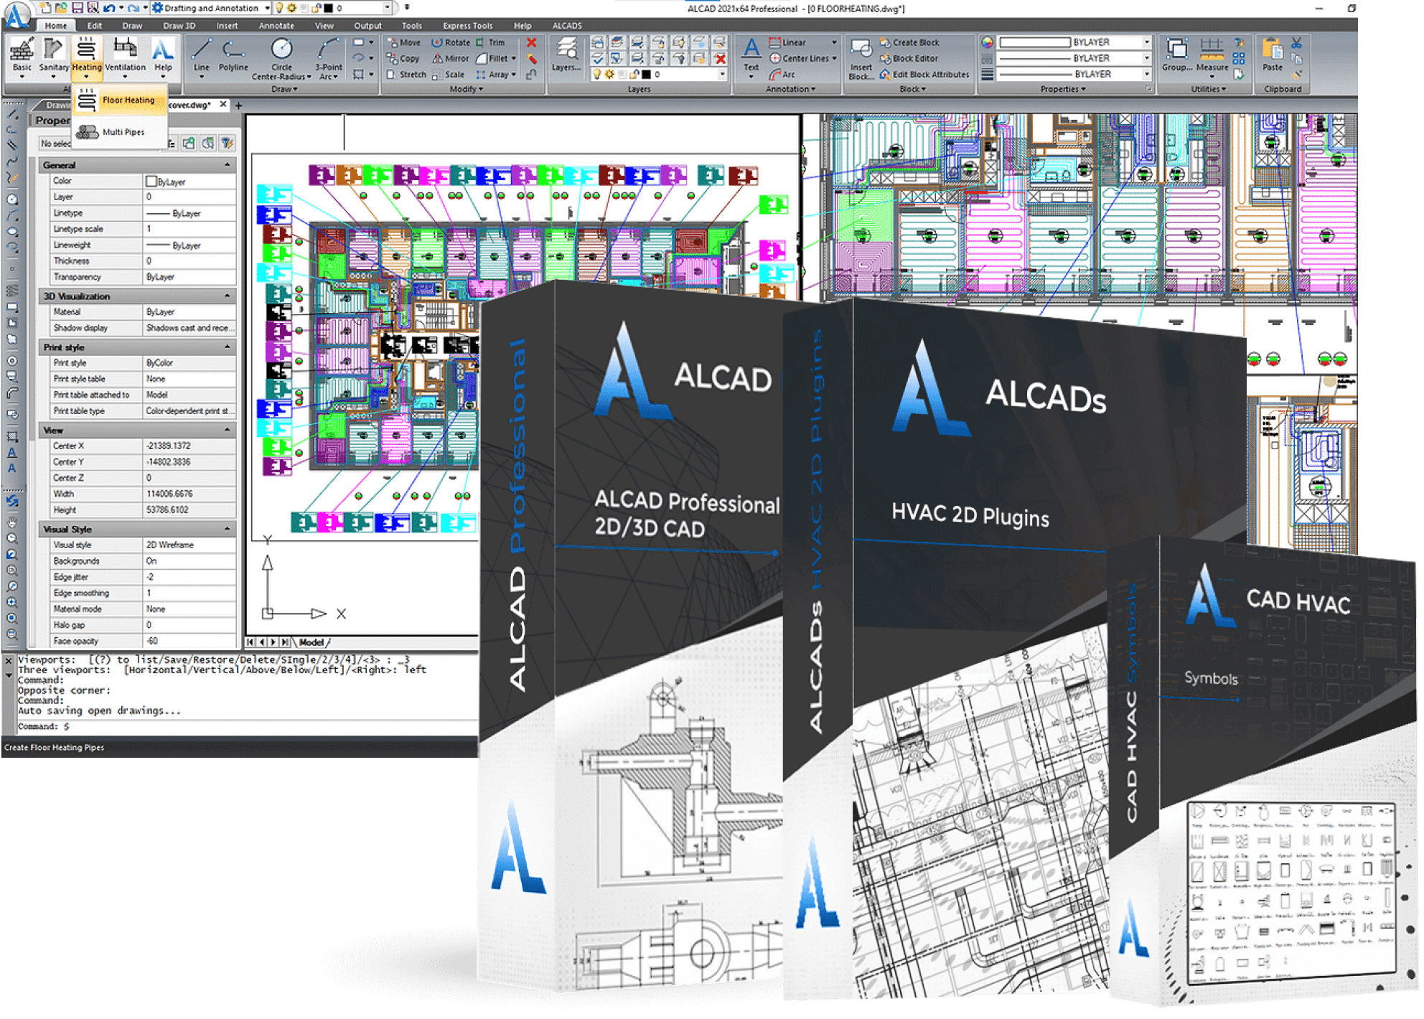Collapse the Print style section
This screenshot has height=1019, width=1424.
click(227, 347)
